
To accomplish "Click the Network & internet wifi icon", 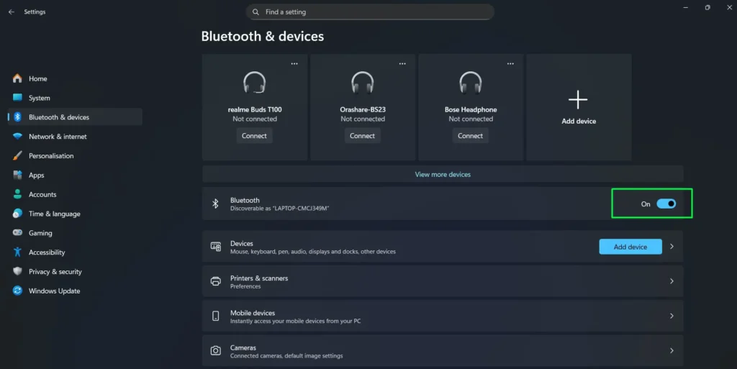I will 17,136.
